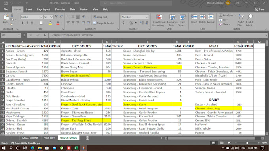The image size is (269, 151).
Task: Switch to Page Layout view in status bar
Action: coord(222,143)
